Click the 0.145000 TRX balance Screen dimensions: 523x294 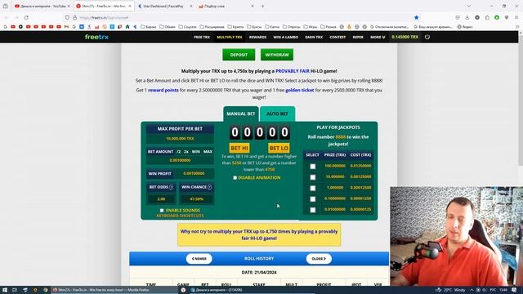coord(405,37)
